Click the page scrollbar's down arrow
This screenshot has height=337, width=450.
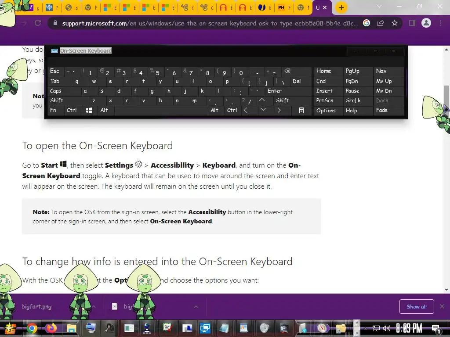[x=446, y=290]
